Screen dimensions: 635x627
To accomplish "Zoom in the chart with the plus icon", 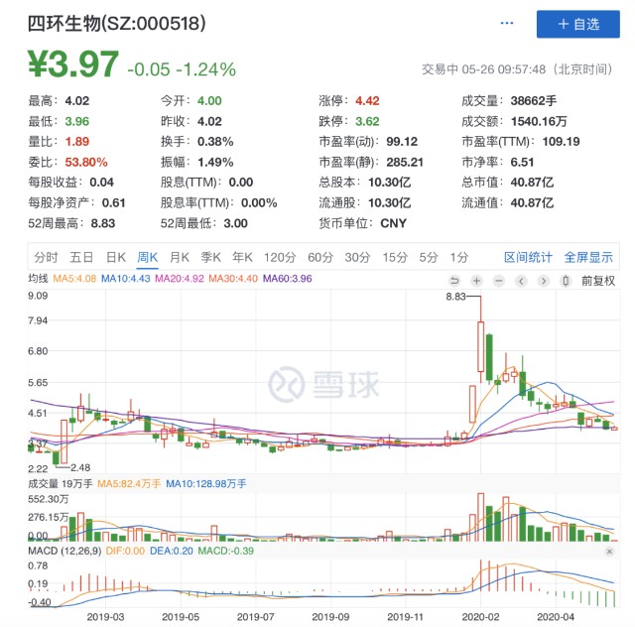I will pos(476,281).
